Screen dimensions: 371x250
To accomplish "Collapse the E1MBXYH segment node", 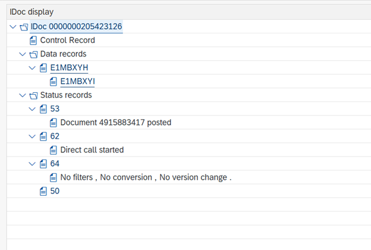I will pyautogui.click(x=32, y=68).
